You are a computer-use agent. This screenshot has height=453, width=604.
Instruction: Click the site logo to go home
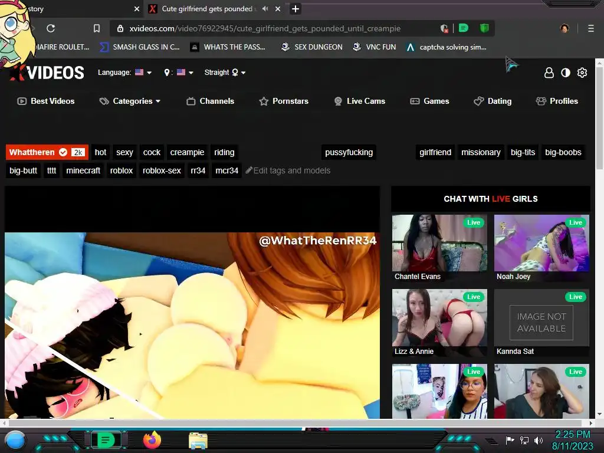47,73
